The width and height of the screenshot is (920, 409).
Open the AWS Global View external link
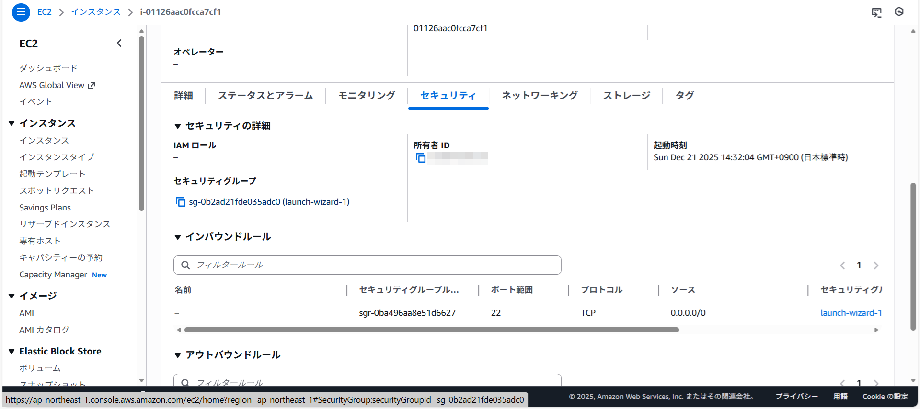(57, 85)
